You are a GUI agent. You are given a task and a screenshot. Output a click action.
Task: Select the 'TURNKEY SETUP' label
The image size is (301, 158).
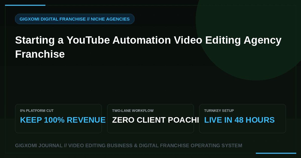click(219, 111)
